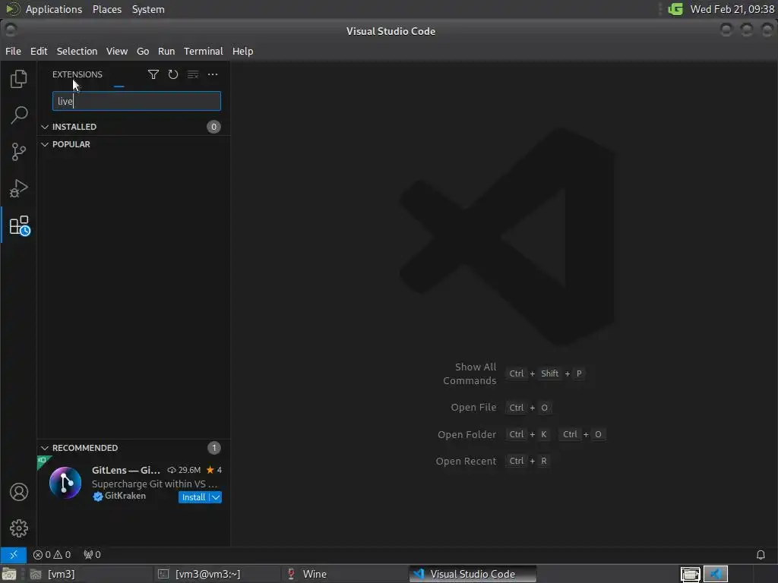Viewport: 778px width, 583px height.
Task: Click the GitLens star rating
Action: coord(213,470)
